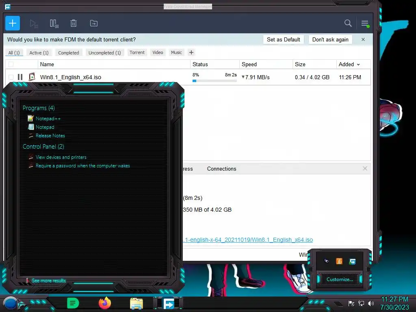Sort downloads by Speed column
Screen dimensions: 416x312
click(249, 64)
